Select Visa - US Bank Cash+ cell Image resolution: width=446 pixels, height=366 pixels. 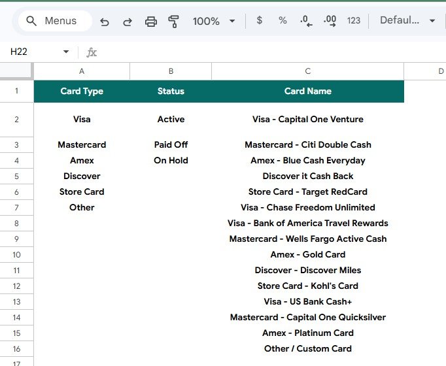308,301
